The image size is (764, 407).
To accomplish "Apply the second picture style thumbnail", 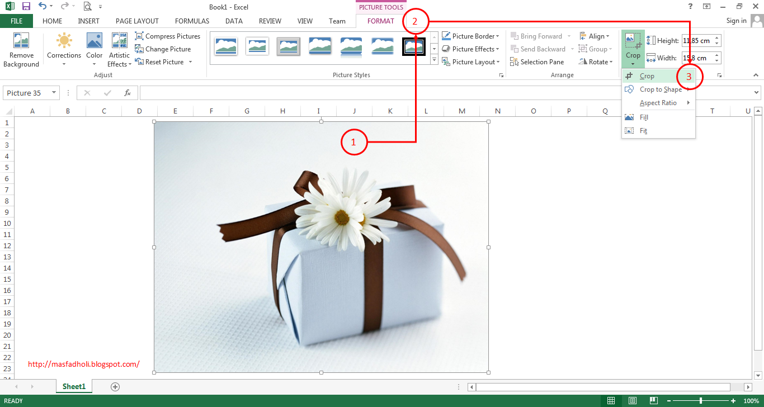I will pyautogui.click(x=257, y=46).
